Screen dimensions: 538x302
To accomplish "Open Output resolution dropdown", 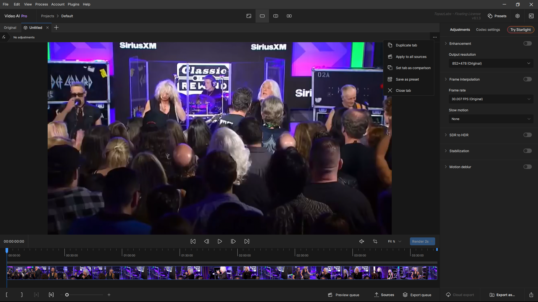I will pyautogui.click(x=491, y=63).
